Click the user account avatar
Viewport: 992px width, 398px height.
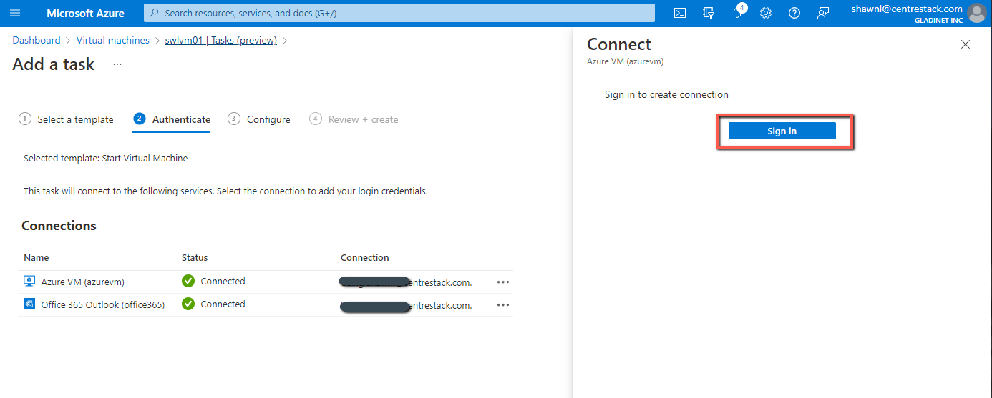tap(976, 13)
